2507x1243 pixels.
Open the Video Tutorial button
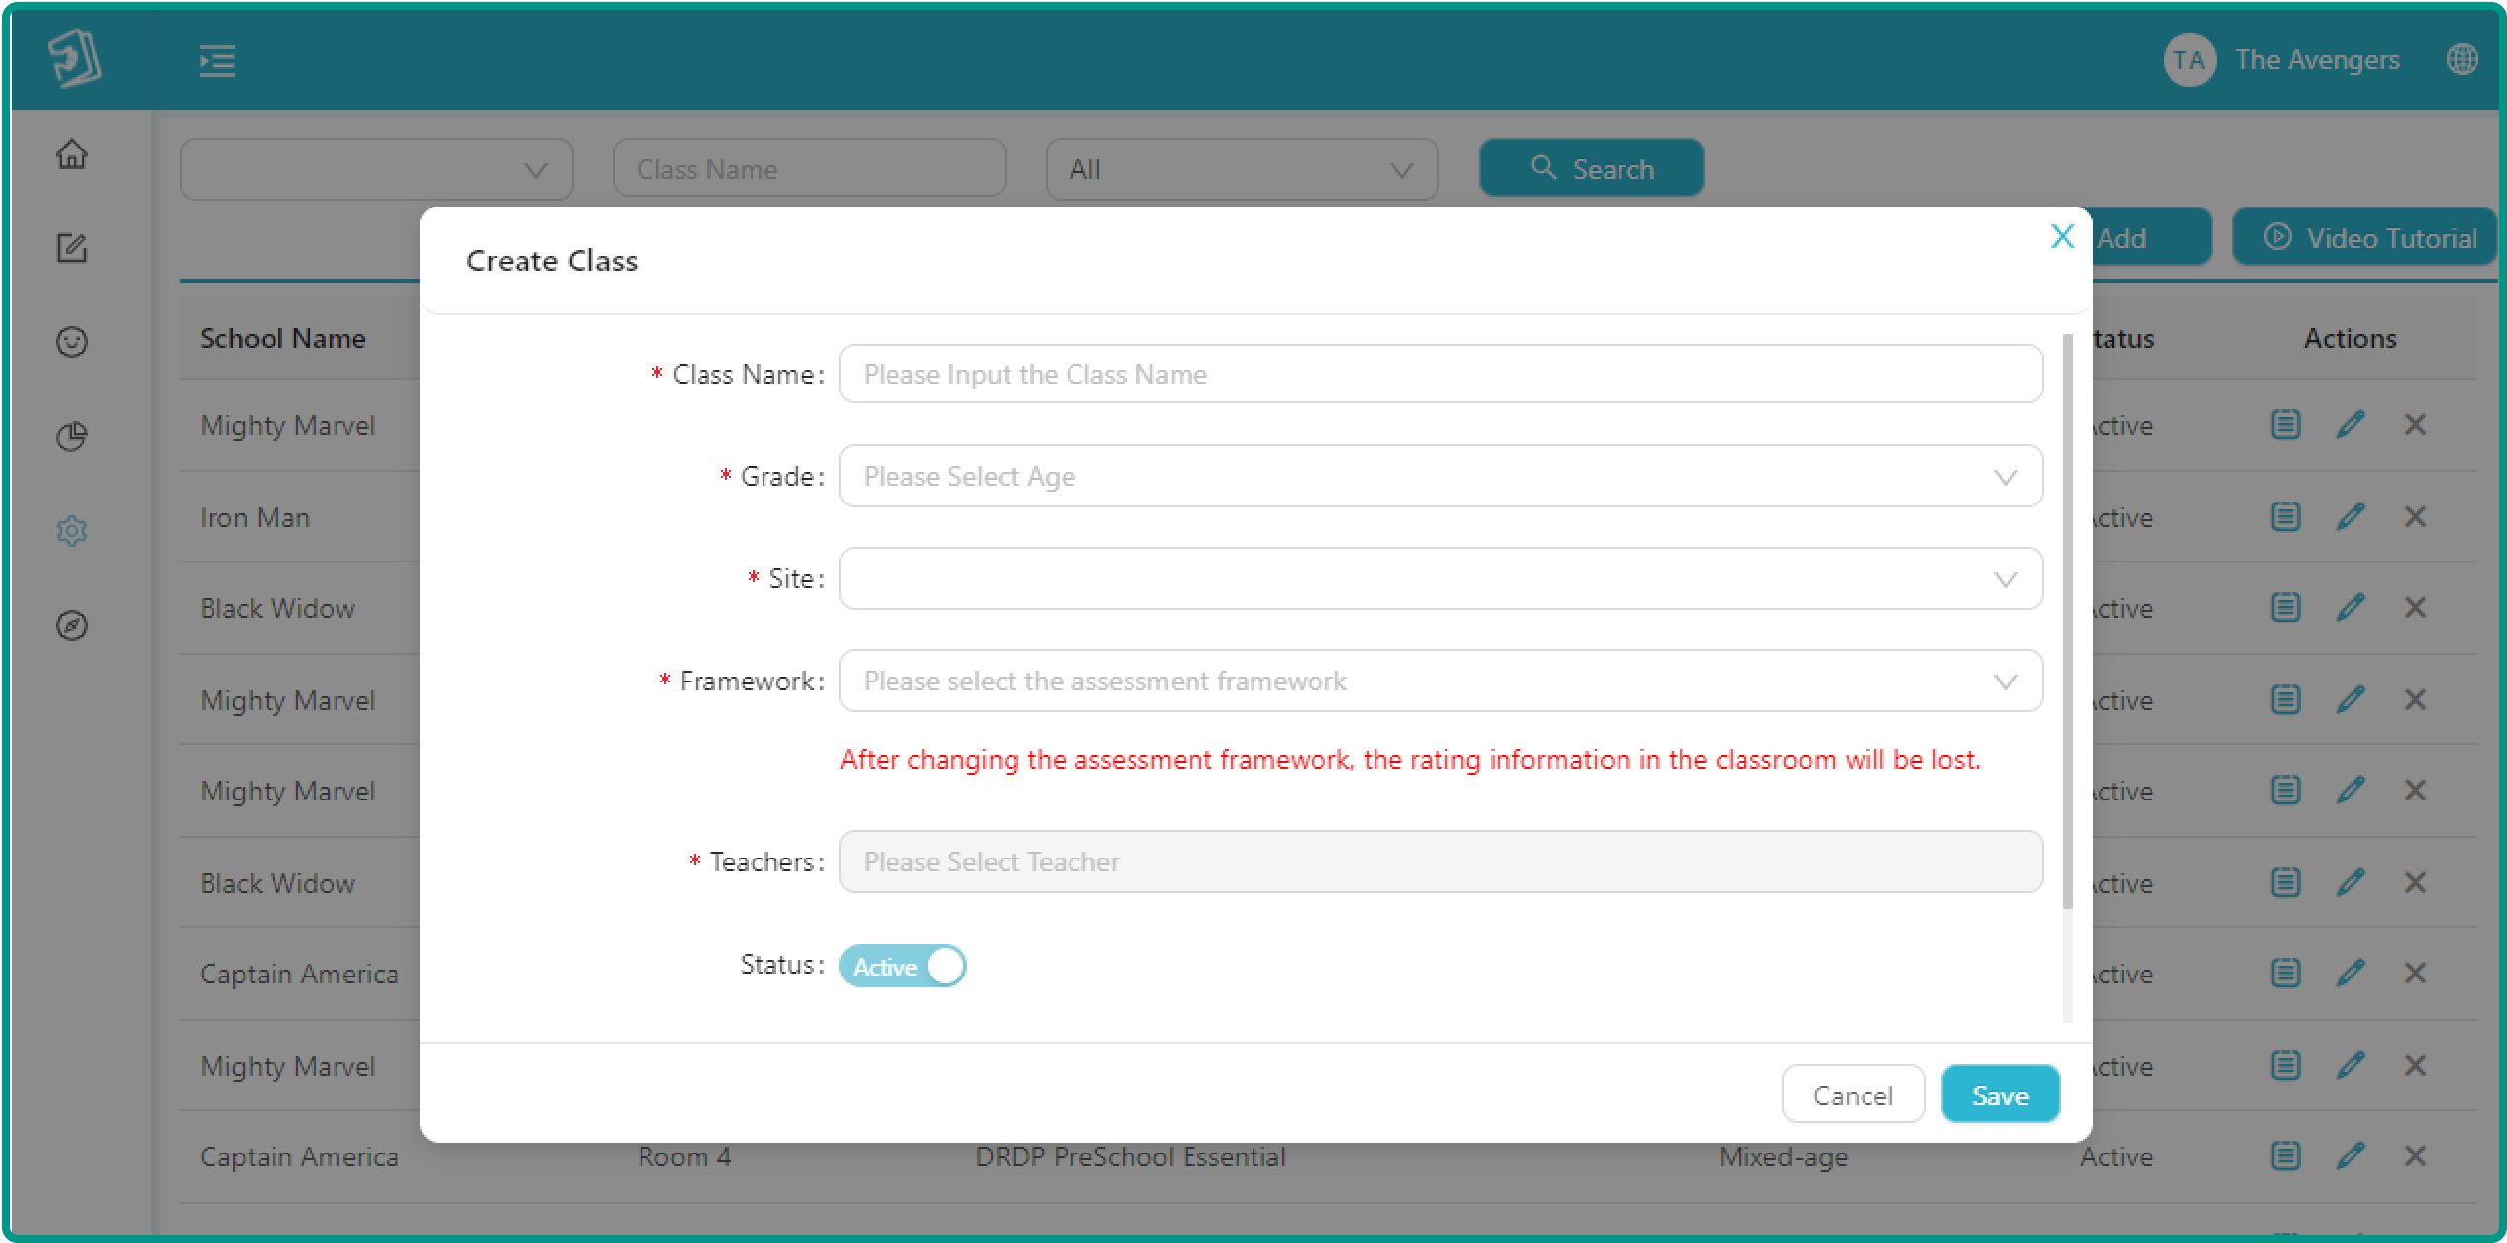click(x=2366, y=238)
